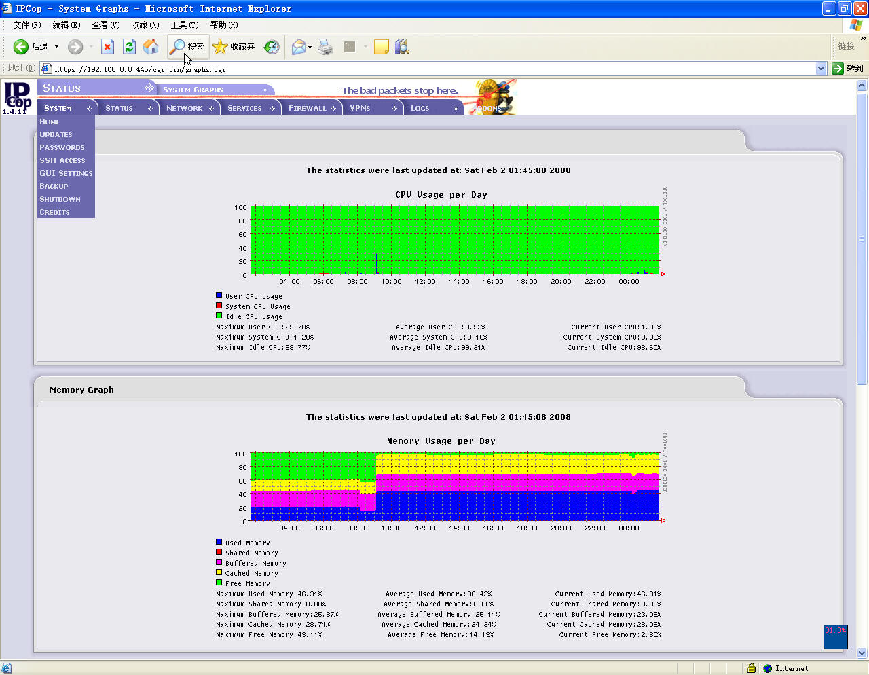Click the System Graphs breadcrumb tab

tap(193, 90)
